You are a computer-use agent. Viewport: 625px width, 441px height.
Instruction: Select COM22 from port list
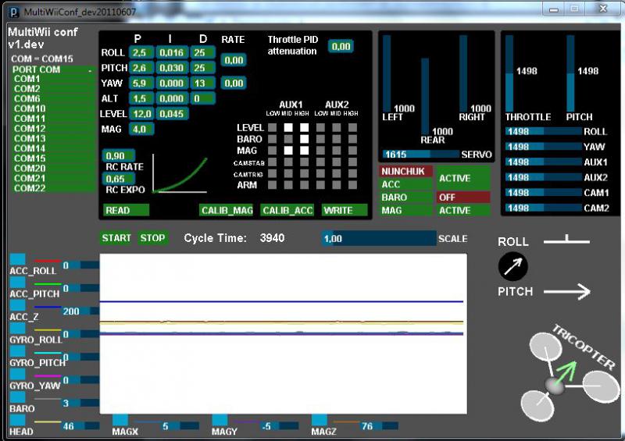point(53,188)
